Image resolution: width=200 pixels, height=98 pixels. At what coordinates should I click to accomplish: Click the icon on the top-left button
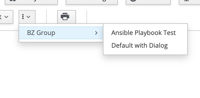coord(13,1)
